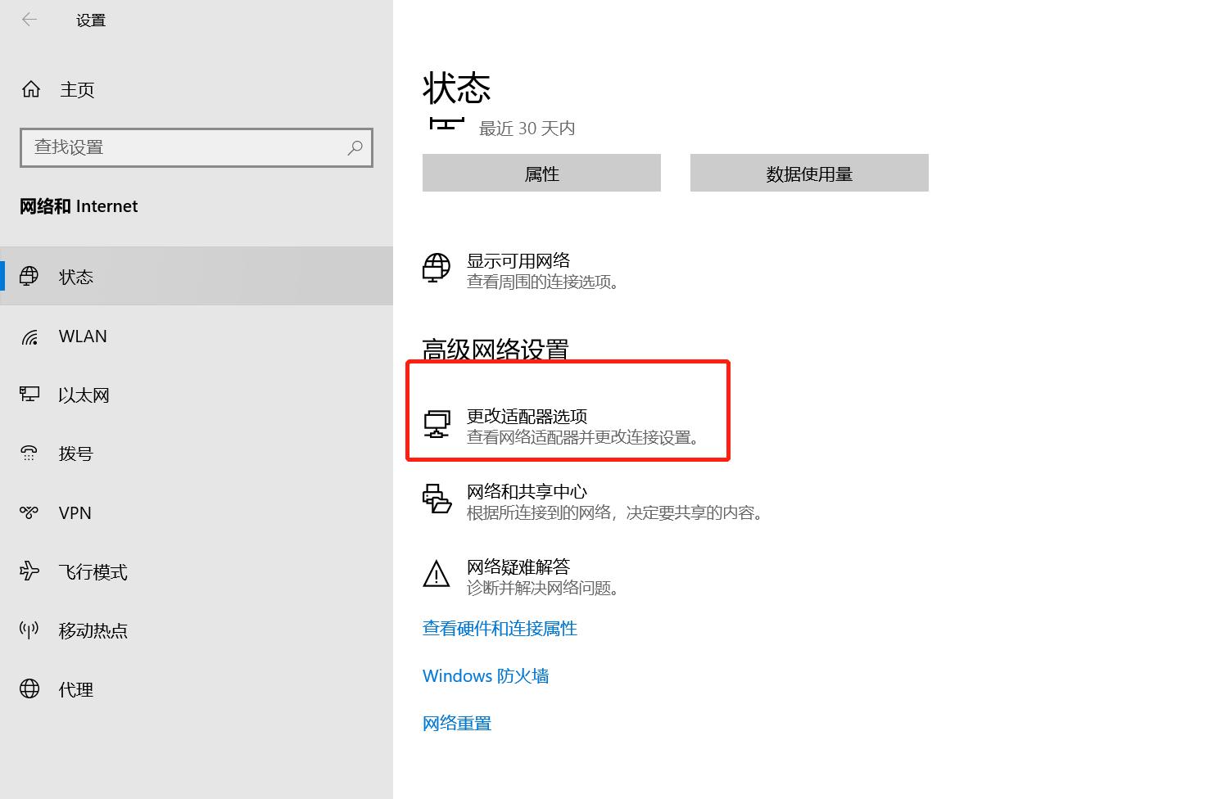Screen dimensions: 1208x799
Task: Open 以太网 Ethernet settings from sidebar
Action: (29, 395)
